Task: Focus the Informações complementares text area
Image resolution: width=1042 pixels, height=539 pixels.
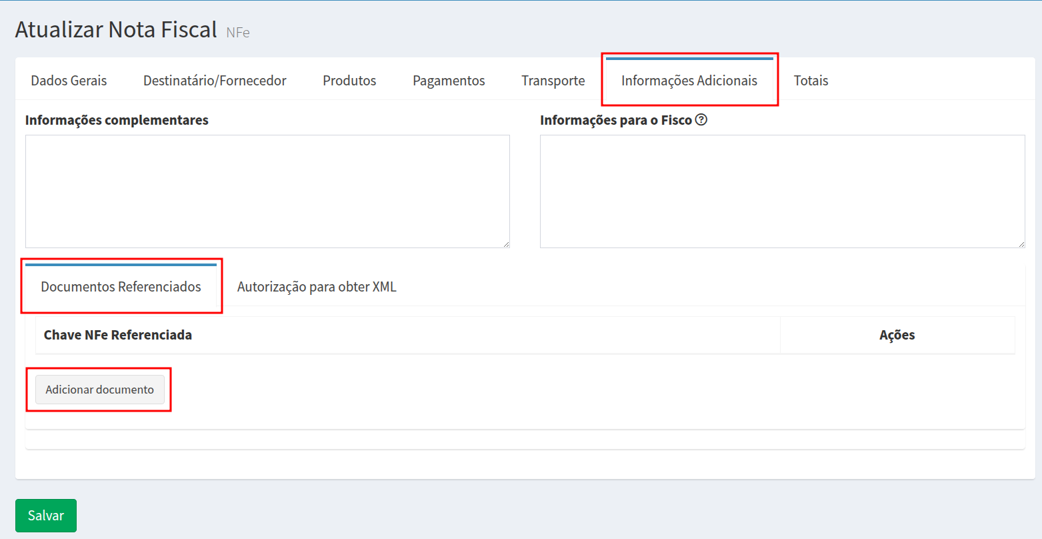Action: point(267,191)
